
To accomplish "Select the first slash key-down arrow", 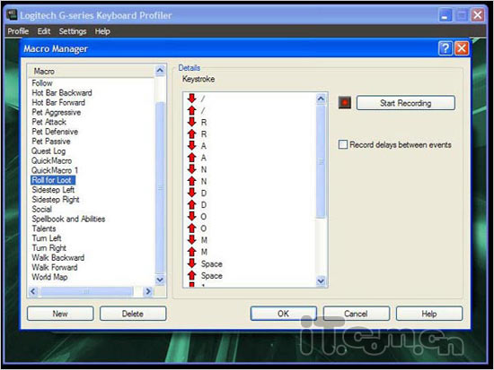I will (191, 99).
